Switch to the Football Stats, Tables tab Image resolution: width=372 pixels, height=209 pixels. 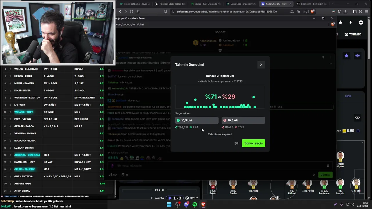pos(170,4)
